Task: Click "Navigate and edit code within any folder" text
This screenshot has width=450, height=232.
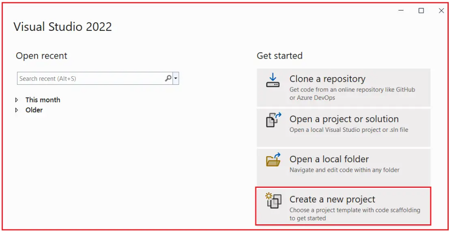Action: tap(344, 170)
